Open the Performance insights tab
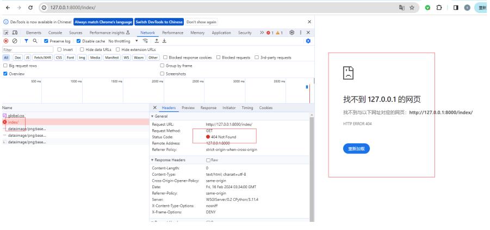Screen dimensions: 490x230 [x=109, y=33]
